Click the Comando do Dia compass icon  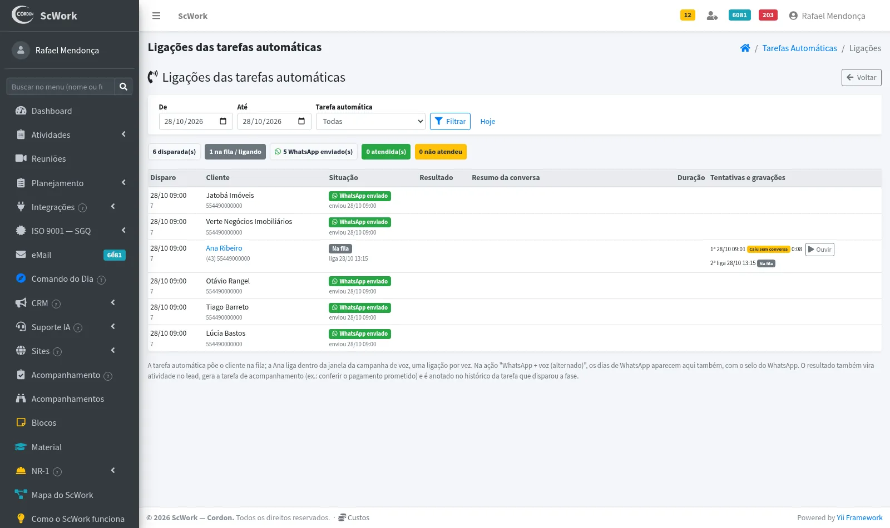21,278
